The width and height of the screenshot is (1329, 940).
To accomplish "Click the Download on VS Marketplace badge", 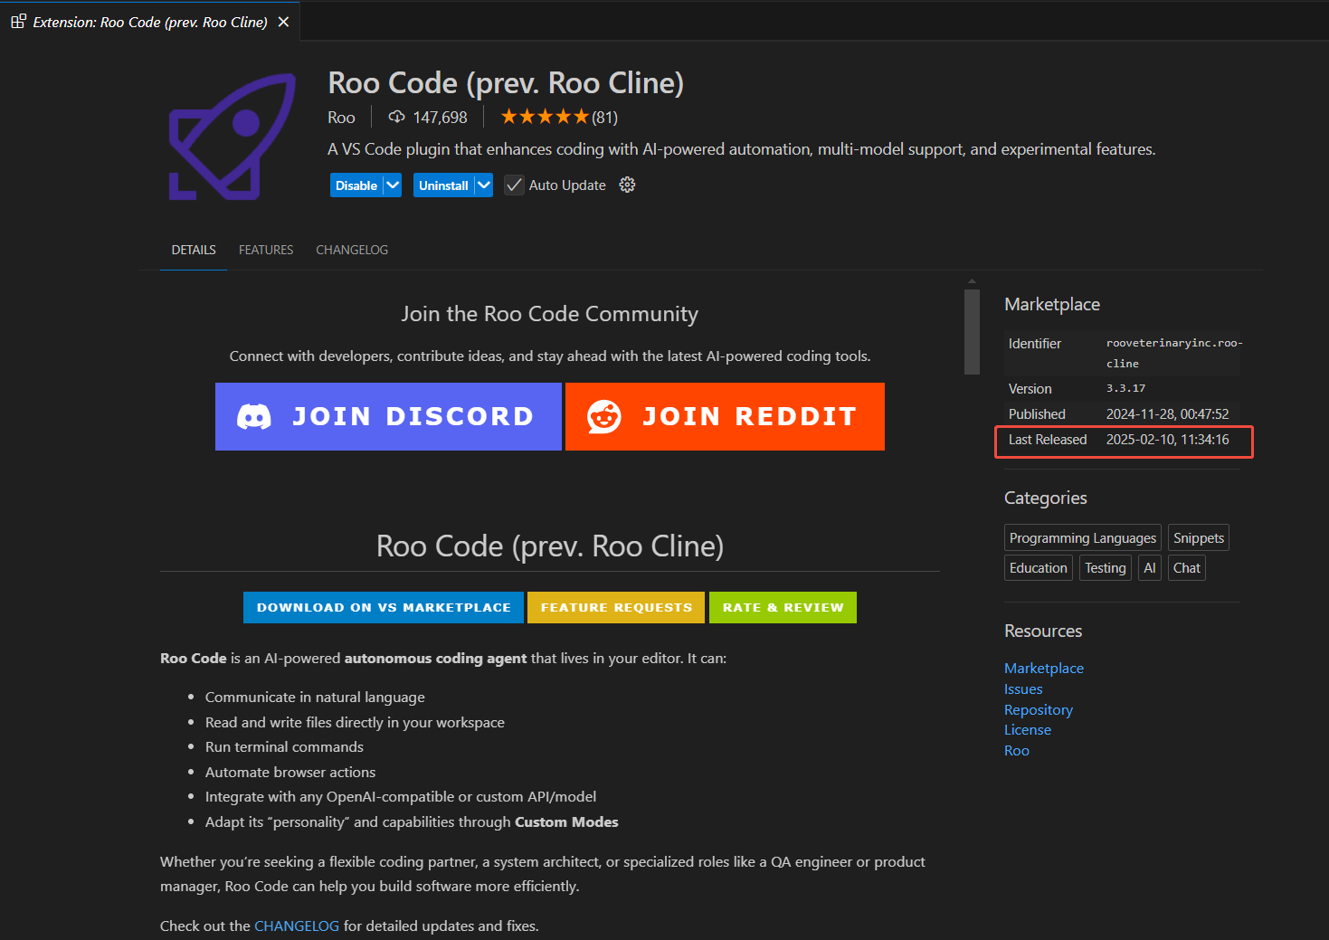I will 384,607.
